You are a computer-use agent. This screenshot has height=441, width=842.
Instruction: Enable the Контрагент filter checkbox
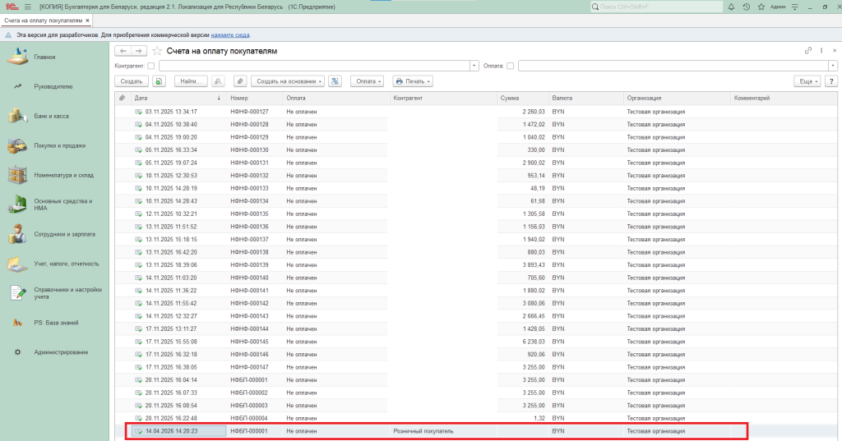click(151, 66)
